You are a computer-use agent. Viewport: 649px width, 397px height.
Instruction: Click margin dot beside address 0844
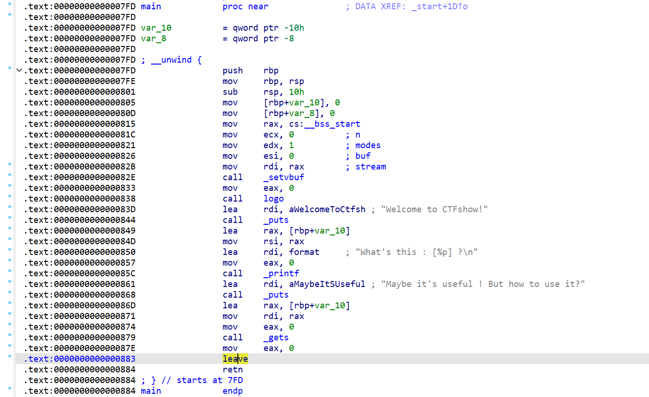(10, 217)
